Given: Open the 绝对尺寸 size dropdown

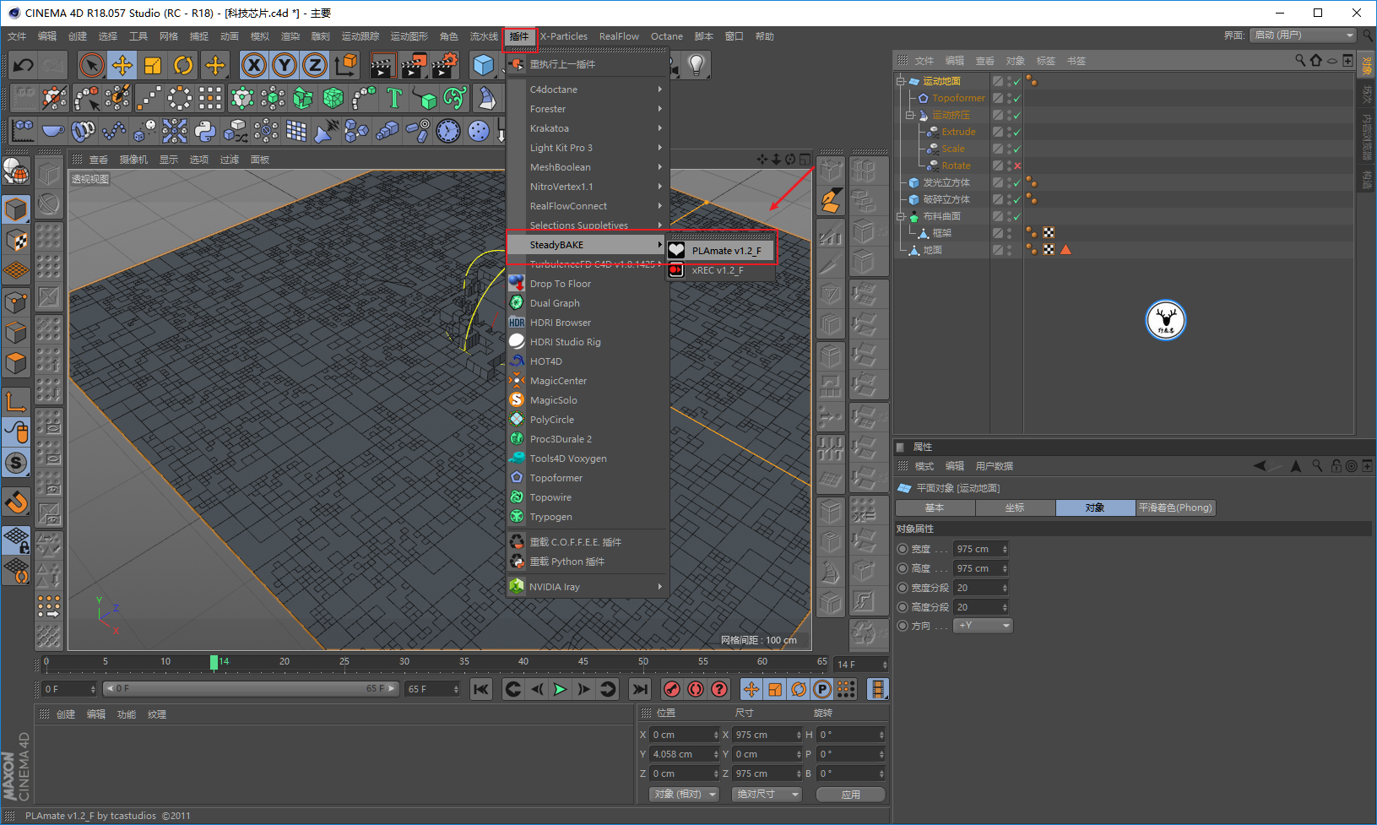Looking at the screenshot, I should pyautogui.click(x=767, y=795).
